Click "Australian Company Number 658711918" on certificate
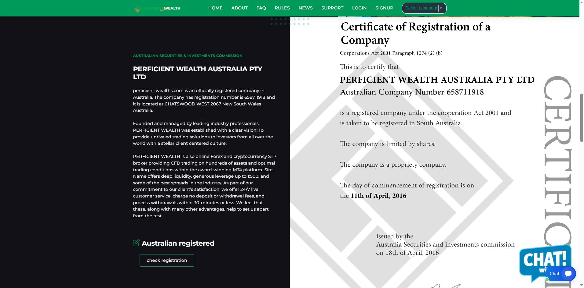Image resolution: width=584 pixels, height=288 pixels. tap(412, 92)
